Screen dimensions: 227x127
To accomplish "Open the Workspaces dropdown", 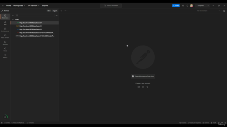I will tap(19, 6).
